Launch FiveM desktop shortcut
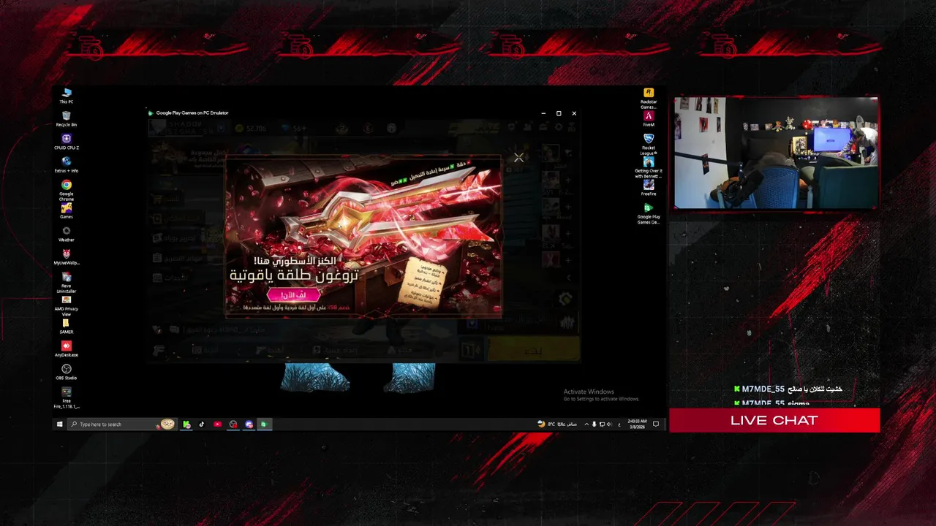Viewport: 936px width, 526px height. pos(649,119)
